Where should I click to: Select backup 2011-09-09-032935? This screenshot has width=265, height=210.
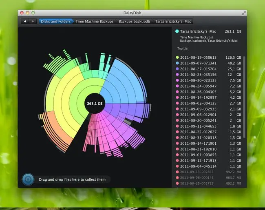209,109
